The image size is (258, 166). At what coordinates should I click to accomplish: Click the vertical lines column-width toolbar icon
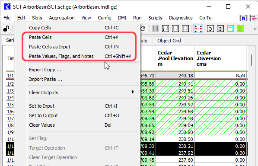(x=155, y=29)
